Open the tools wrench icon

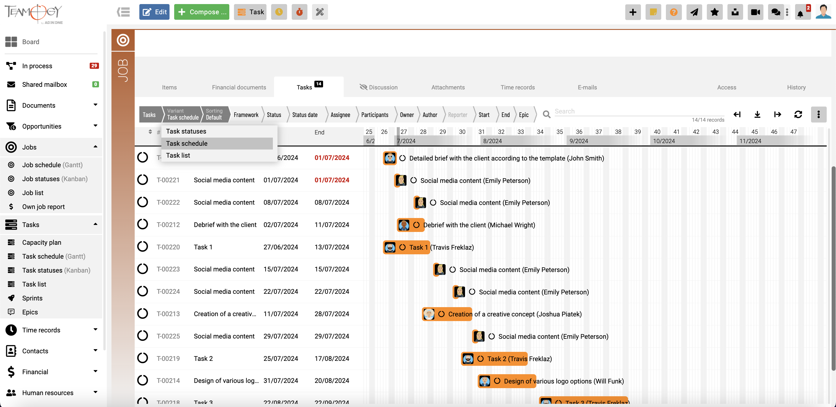tap(320, 12)
